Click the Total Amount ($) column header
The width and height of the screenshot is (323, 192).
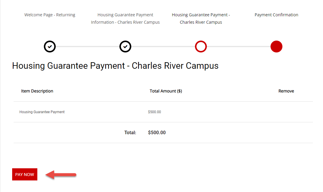coord(166,91)
